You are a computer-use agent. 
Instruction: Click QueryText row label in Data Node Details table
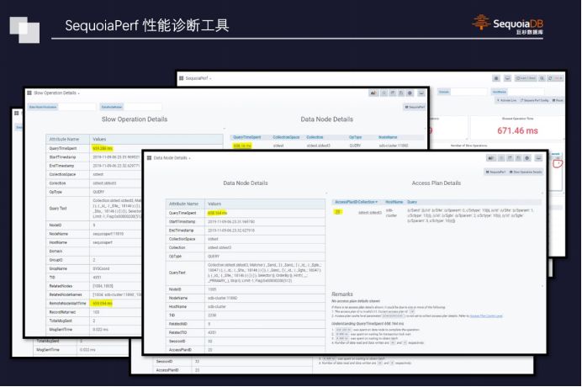pos(177,273)
